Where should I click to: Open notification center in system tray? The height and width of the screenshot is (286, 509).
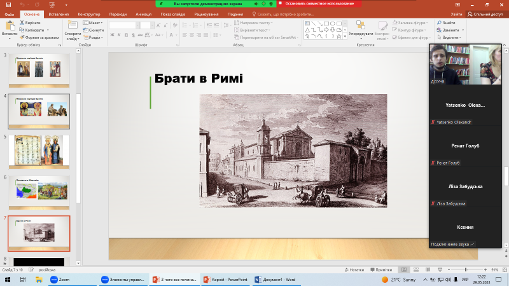point(499,280)
